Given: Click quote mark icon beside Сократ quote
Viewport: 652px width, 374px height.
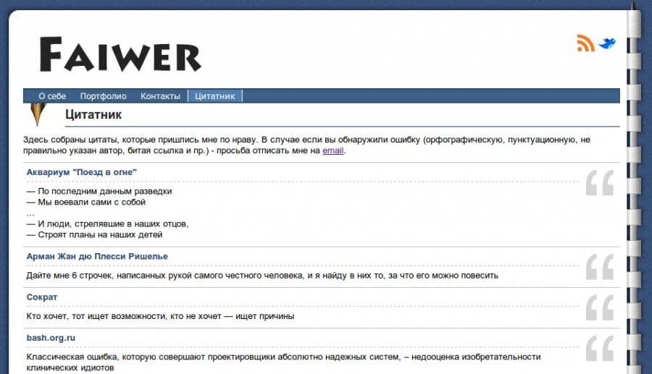Looking at the screenshot, I should [599, 307].
